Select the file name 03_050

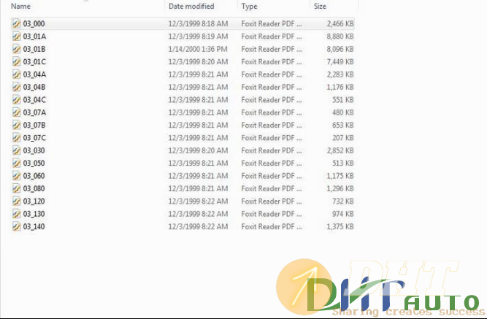pos(34,163)
